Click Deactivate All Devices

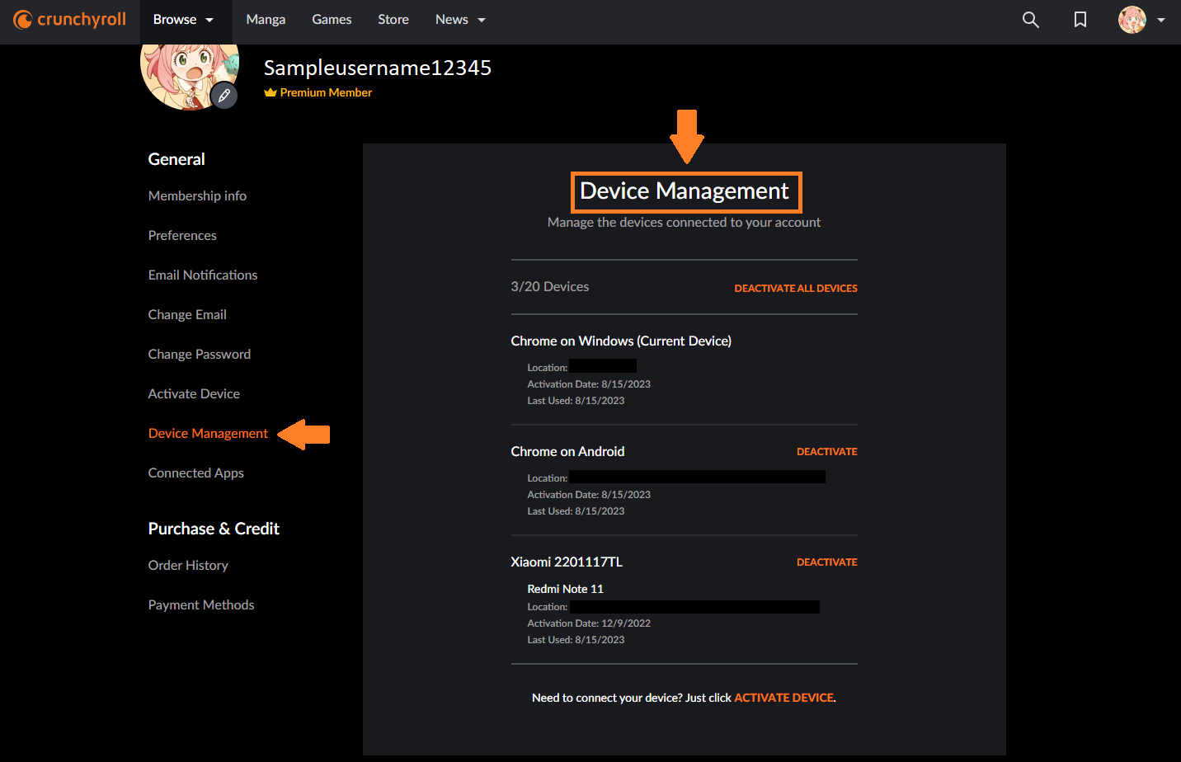tap(796, 288)
